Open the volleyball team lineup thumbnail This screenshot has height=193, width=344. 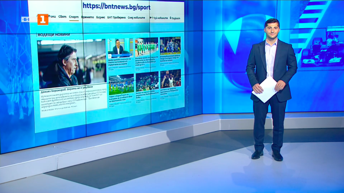[147, 47]
